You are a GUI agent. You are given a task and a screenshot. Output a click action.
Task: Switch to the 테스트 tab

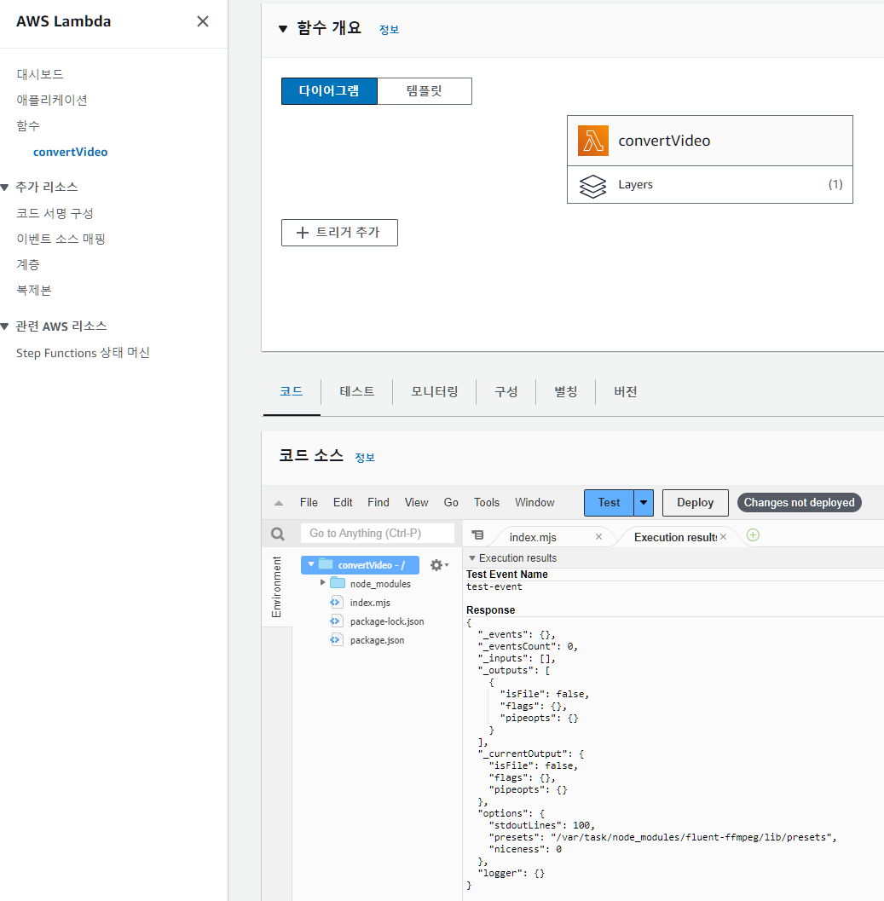point(357,392)
